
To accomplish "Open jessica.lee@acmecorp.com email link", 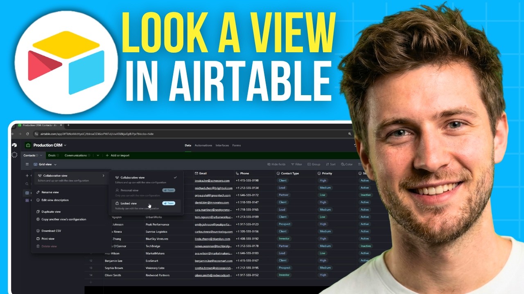I will pyautogui.click(x=212, y=180).
